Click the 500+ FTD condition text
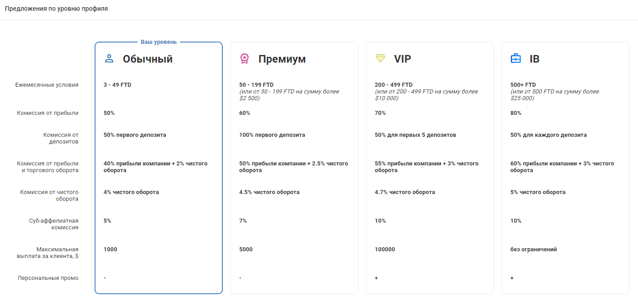The image size is (638, 300). pos(523,85)
